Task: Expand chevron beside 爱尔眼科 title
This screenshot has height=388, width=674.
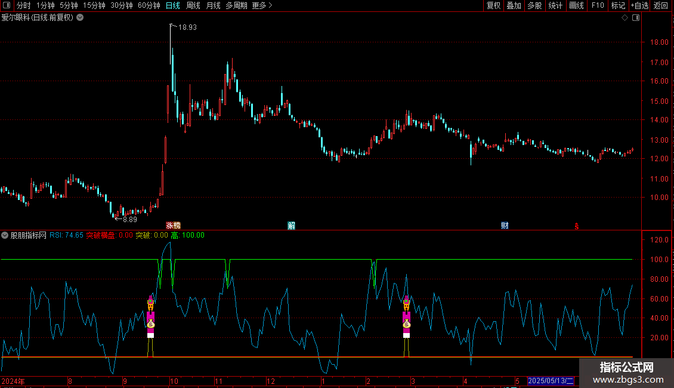Action: (x=80, y=18)
